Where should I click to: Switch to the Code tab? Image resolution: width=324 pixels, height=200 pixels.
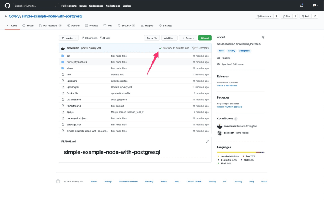(x=12, y=26)
